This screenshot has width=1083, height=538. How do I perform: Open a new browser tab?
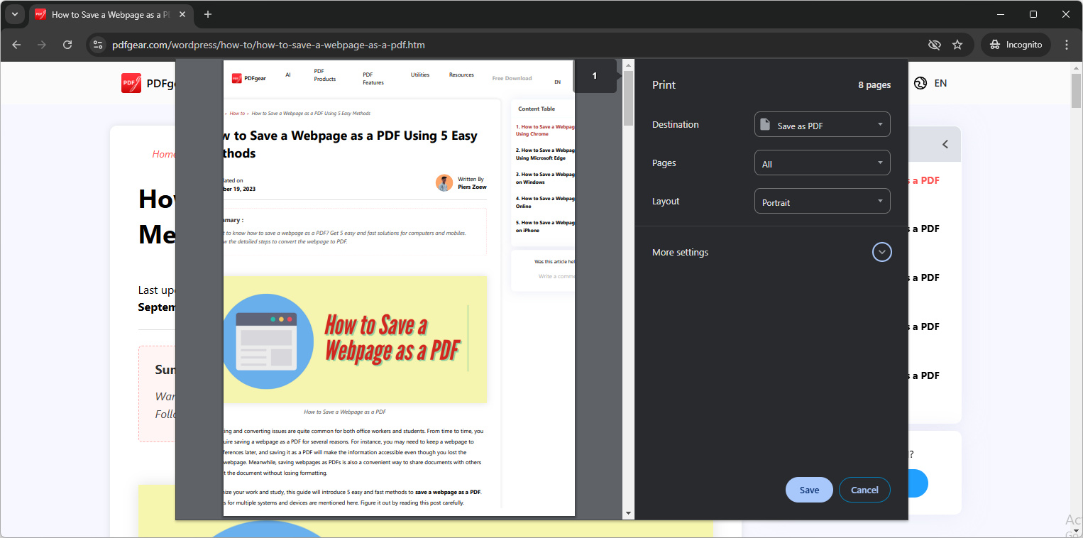point(207,14)
